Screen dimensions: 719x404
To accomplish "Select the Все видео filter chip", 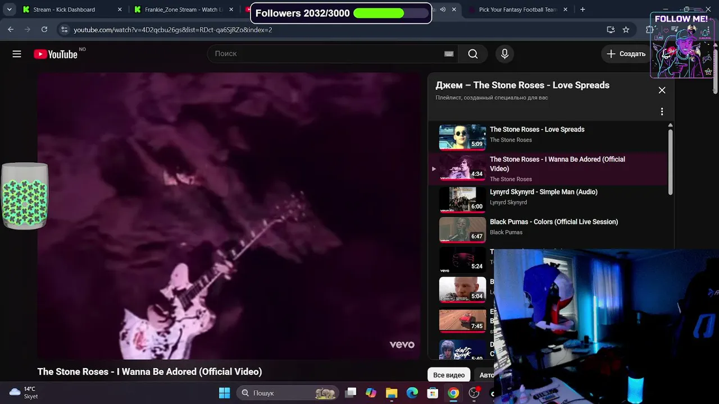I will click(449, 375).
